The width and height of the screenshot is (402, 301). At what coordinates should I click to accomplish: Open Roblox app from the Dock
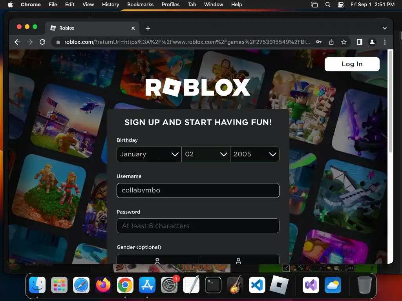[x=279, y=285]
